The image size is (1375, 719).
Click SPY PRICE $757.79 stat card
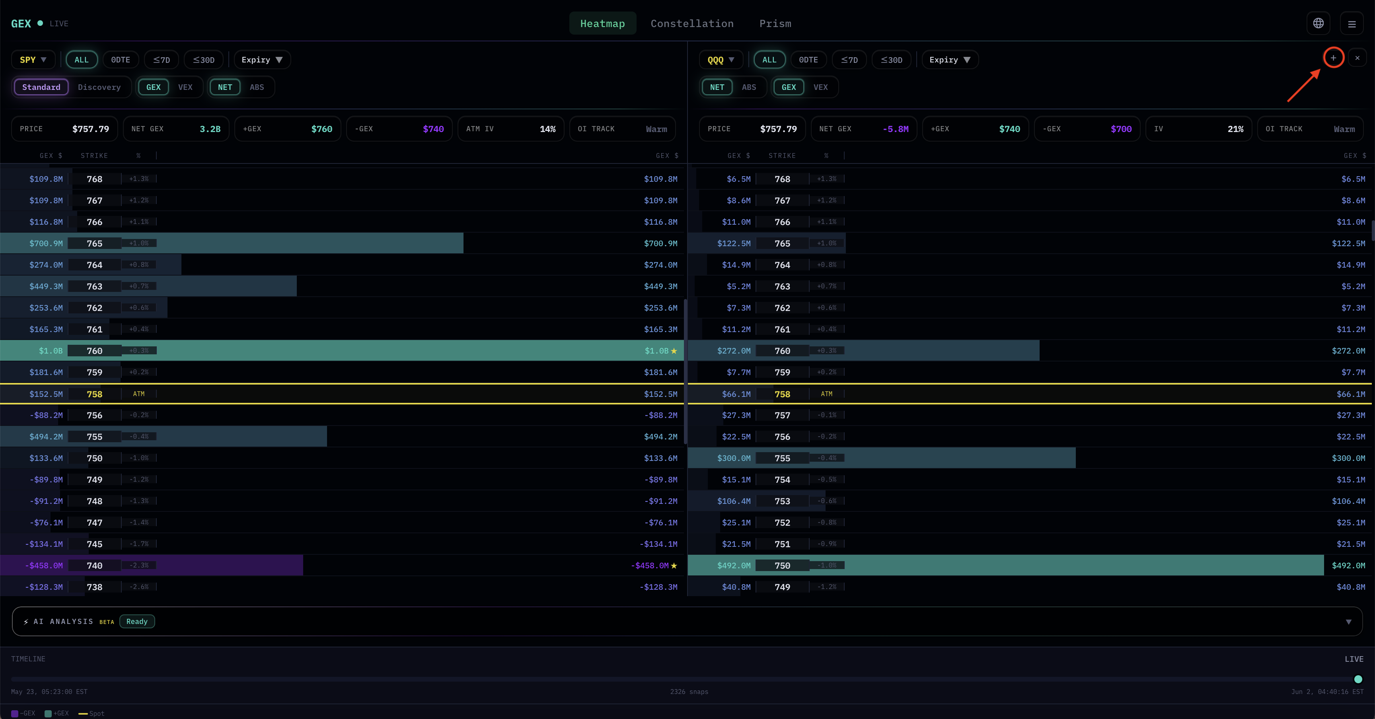(64, 128)
